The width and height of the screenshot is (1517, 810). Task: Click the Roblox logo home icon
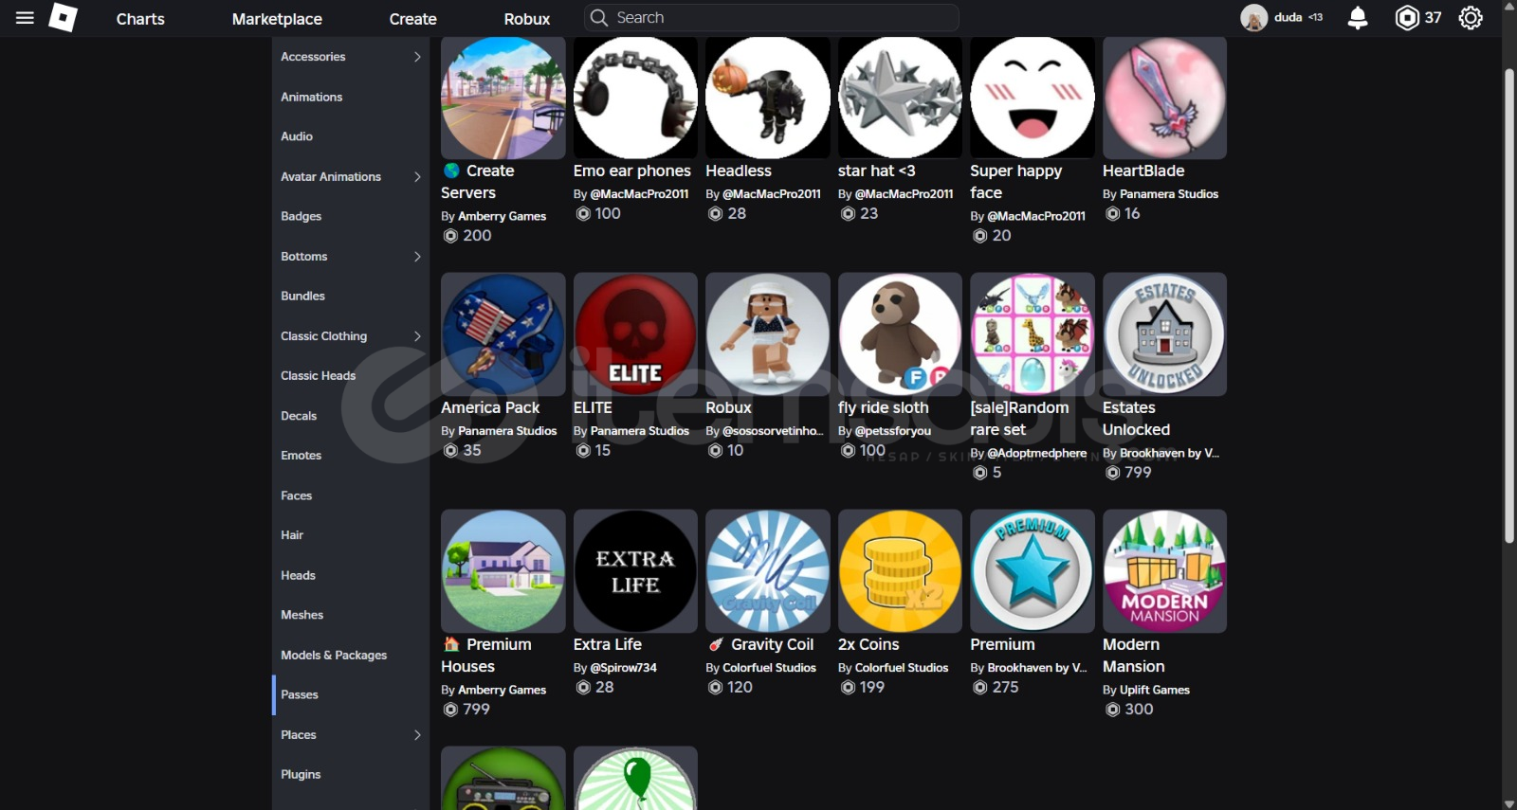click(64, 18)
